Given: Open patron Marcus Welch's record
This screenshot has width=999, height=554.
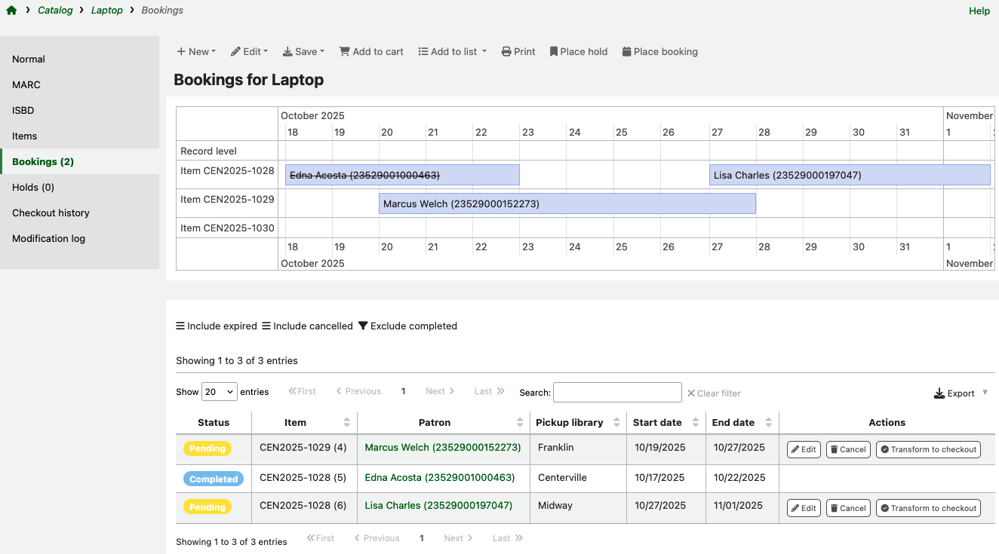Looking at the screenshot, I should [x=443, y=448].
